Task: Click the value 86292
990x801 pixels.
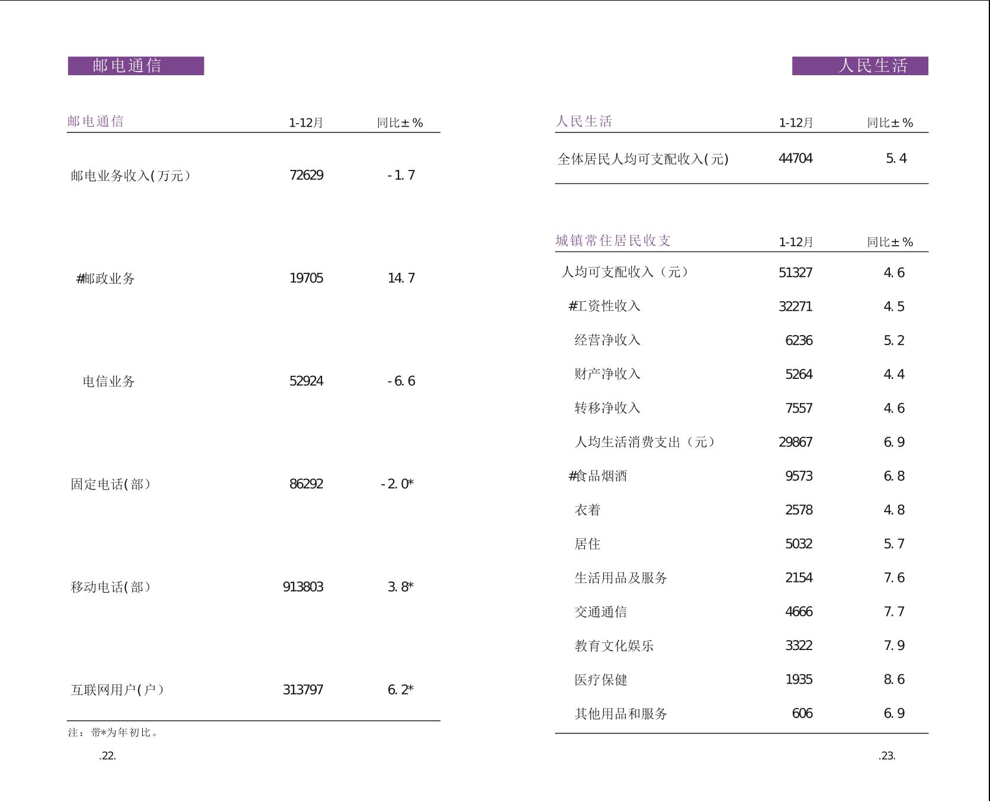Action: pyautogui.click(x=306, y=484)
